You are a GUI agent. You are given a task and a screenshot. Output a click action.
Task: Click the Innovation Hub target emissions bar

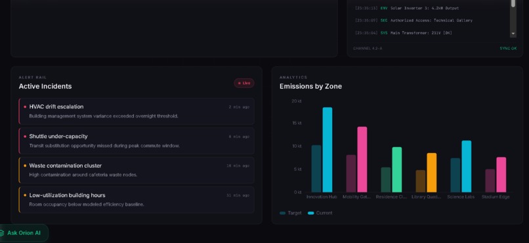316,169
